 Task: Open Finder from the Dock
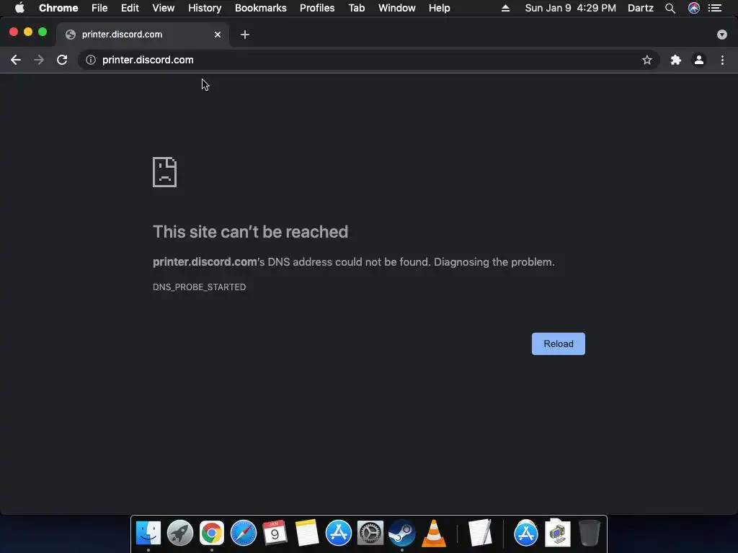pyautogui.click(x=148, y=534)
